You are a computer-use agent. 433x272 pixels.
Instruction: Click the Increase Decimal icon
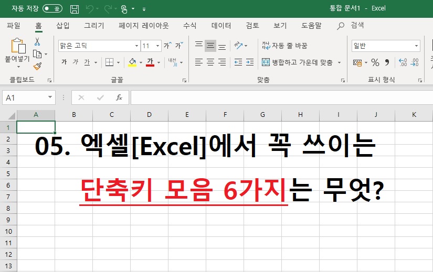(x=403, y=62)
